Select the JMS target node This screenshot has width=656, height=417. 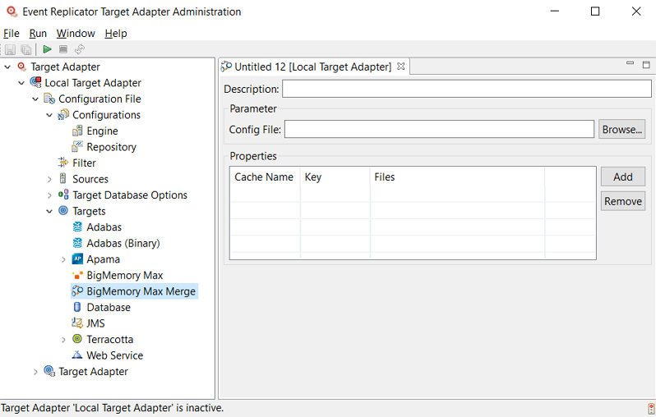tap(95, 323)
